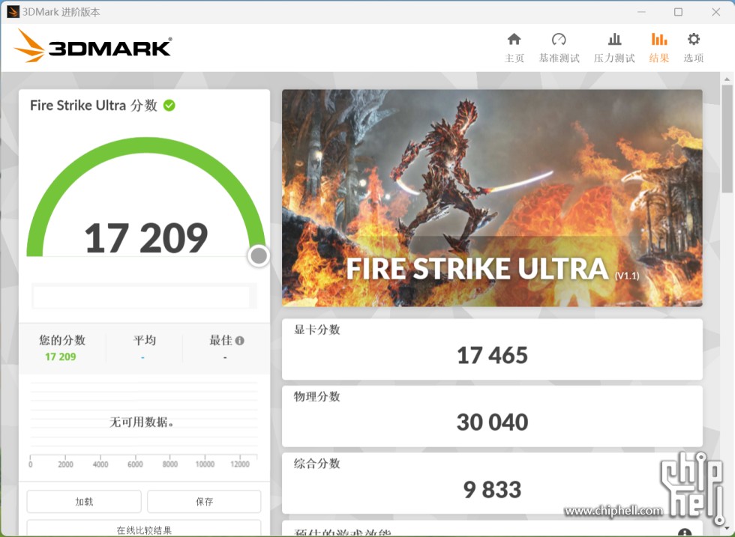Click the 3DMark icon in the title bar
The height and width of the screenshot is (537, 735).
[12, 11]
